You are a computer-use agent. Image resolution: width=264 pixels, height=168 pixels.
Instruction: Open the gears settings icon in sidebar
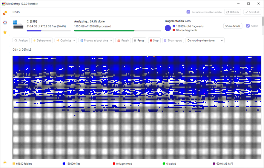5,13
